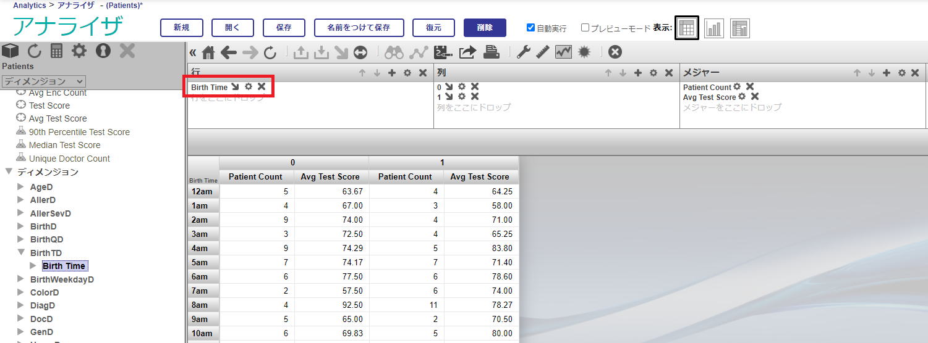Viewport: 928px width, 343px height.
Task: Open the calculator icon in left panel
Action: pyautogui.click(x=57, y=51)
